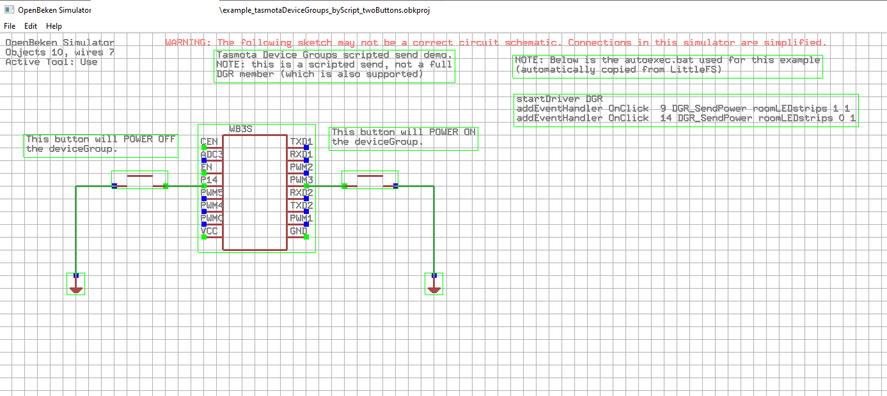
Task: Click the POWER OFF push button switch
Action: (140, 179)
